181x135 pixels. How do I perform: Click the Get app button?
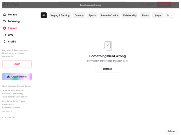pyautogui.click(x=171, y=131)
